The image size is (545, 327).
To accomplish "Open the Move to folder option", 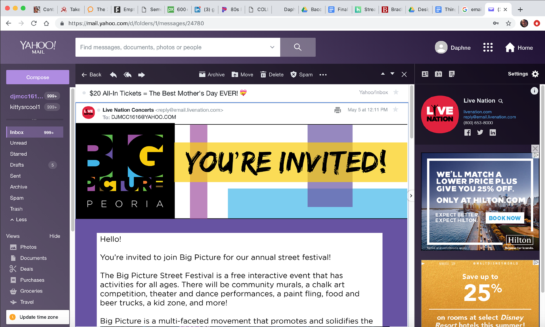I will (242, 75).
